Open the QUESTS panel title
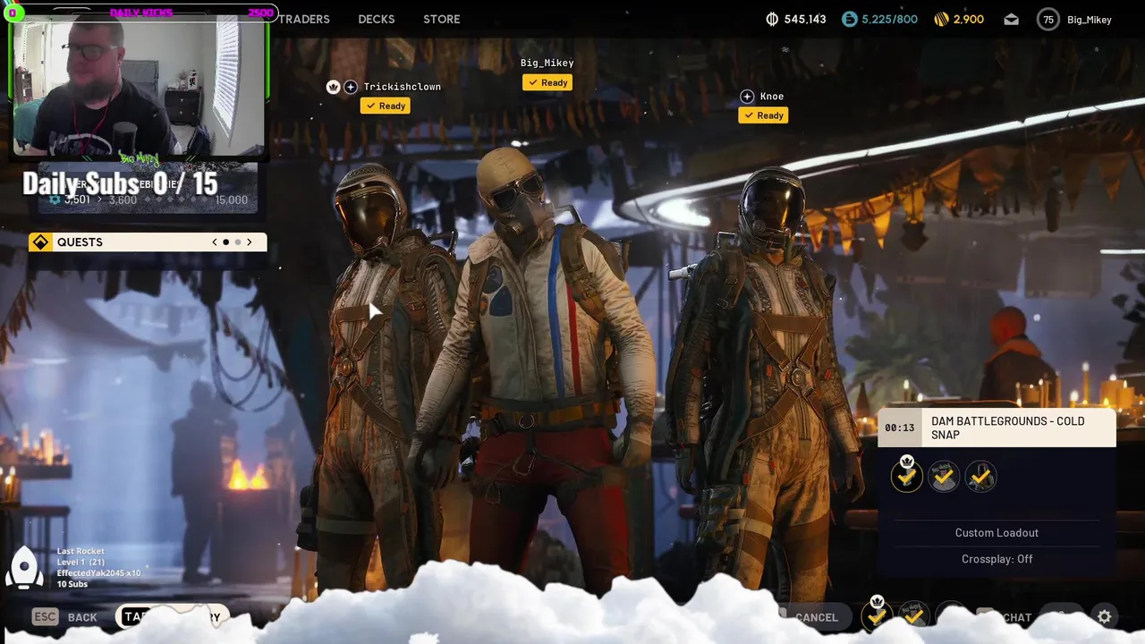The image size is (1145, 644). [80, 242]
